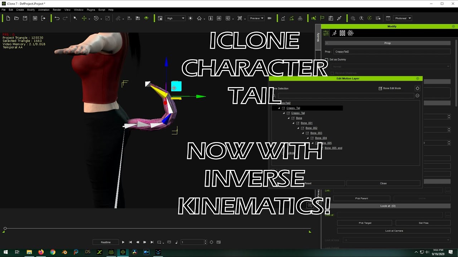Image resolution: width=458 pixels, height=257 pixels.
Task: Click the camera record icon
Action: click(269, 18)
